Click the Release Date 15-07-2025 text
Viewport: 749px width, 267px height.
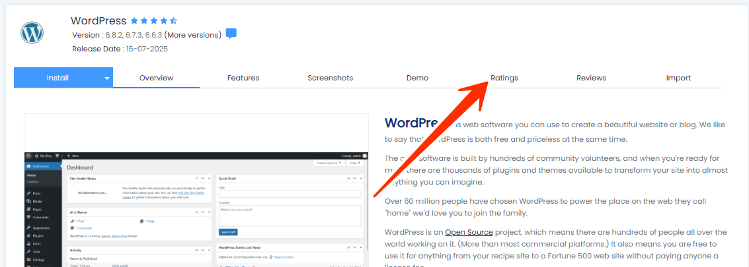[x=120, y=49]
